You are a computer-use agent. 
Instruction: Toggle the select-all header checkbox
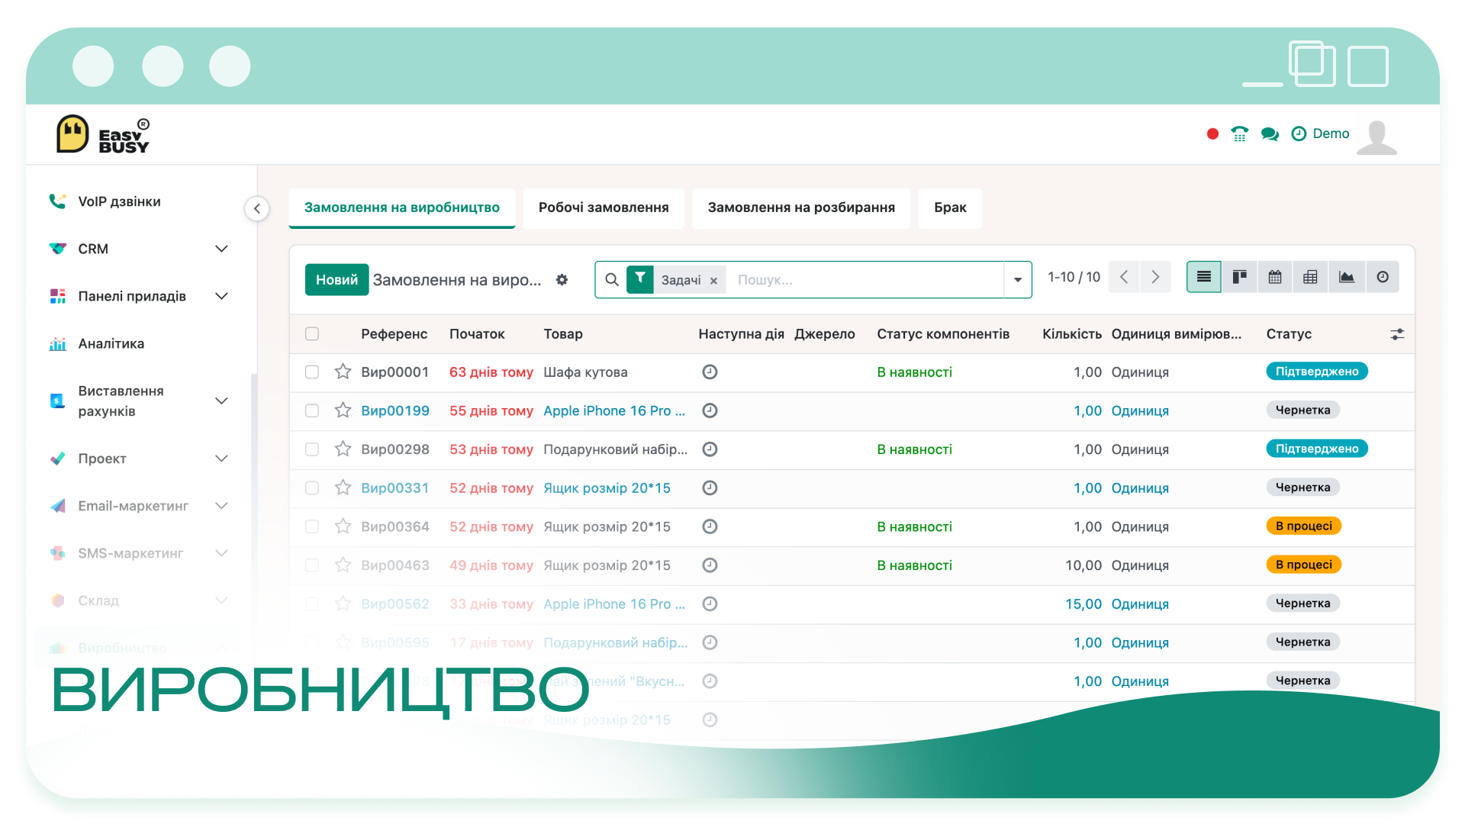pos(312,333)
